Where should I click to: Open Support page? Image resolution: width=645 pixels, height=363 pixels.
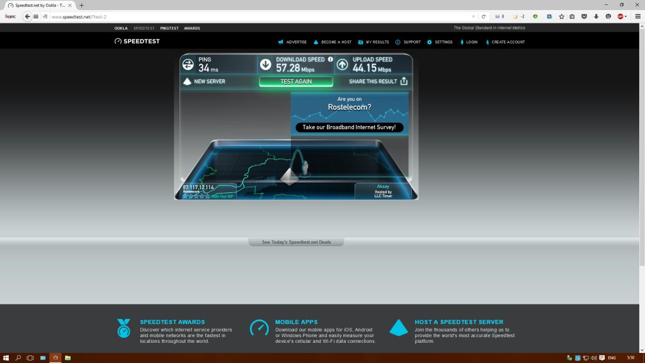point(408,42)
